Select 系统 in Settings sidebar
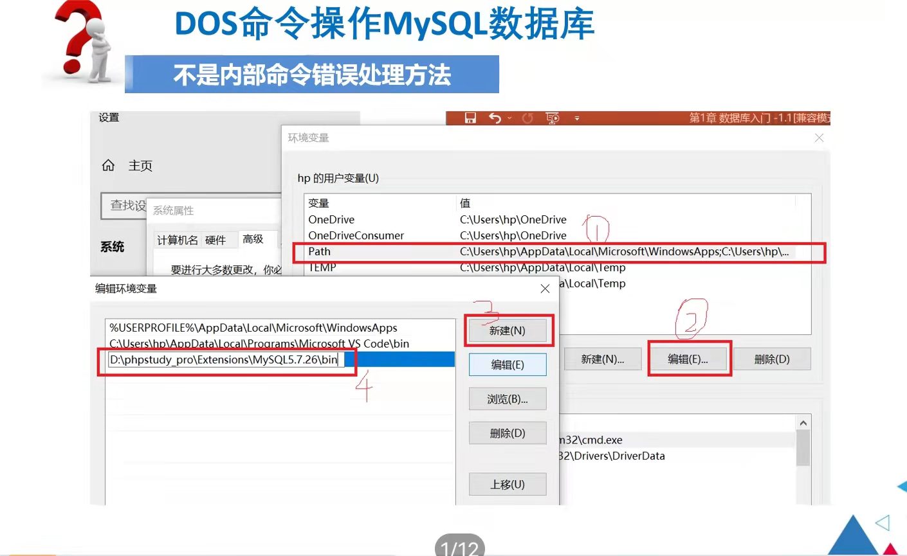 [x=112, y=247]
